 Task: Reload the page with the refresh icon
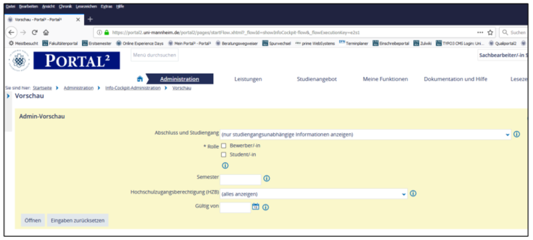click(35, 33)
